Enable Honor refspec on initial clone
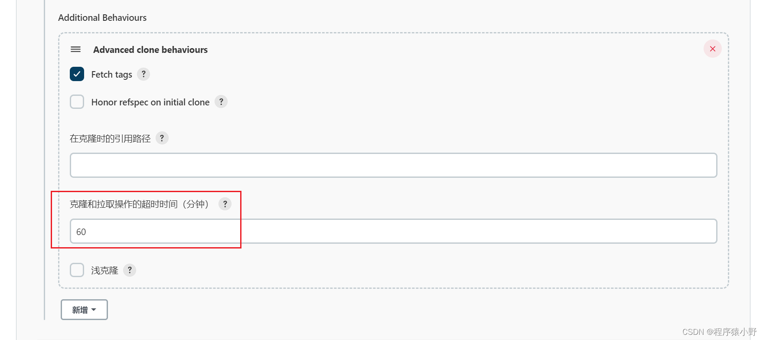The image size is (763, 340). click(77, 102)
